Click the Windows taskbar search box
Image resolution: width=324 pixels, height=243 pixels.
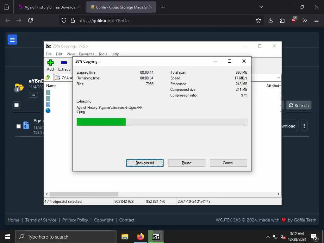[x=66, y=237]
